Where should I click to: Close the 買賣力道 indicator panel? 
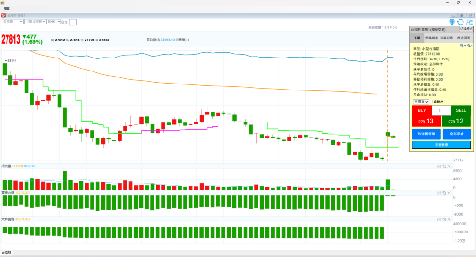tap(449, 193)
